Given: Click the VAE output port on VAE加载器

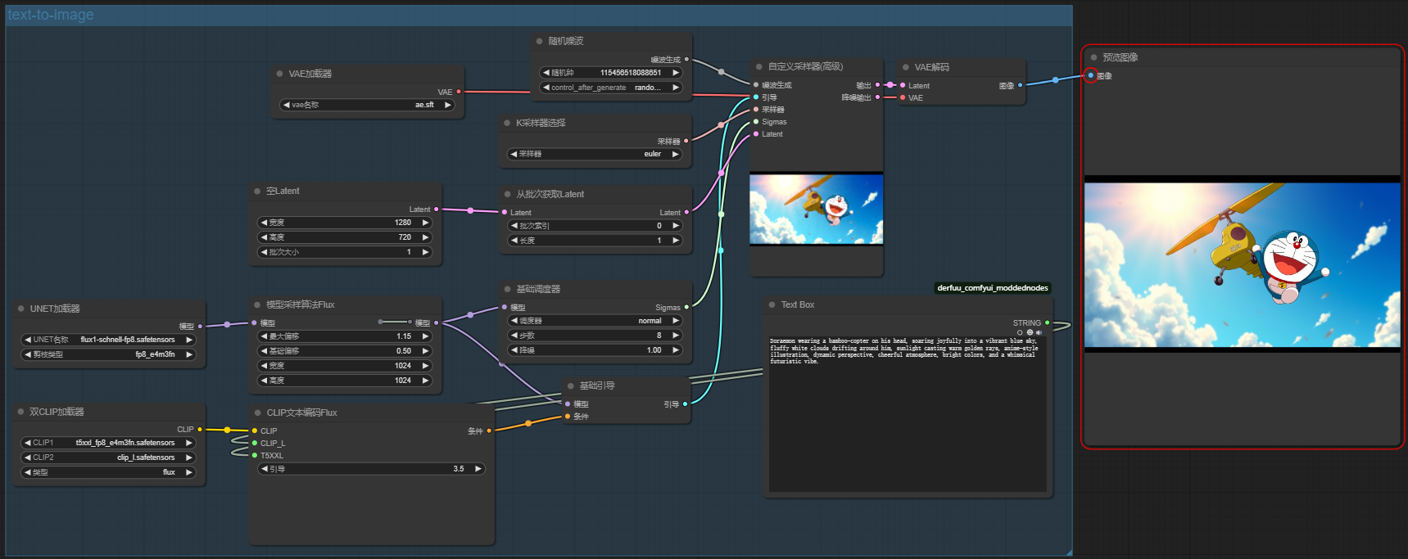Looking at the screenshot, I should tap(459, 92).
